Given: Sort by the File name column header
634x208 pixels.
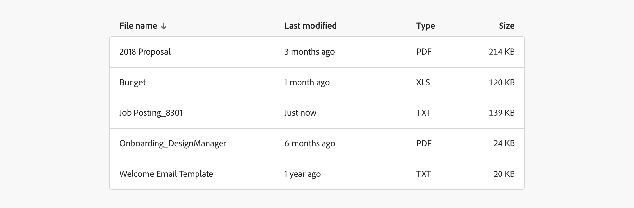Looking at the screenshot, I should point(138,26).
